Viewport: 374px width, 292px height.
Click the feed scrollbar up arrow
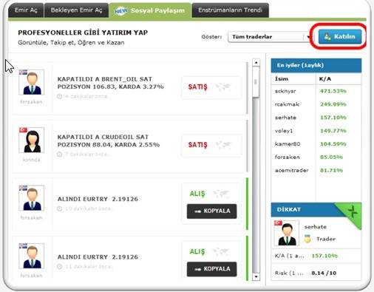tap(256, 63)
